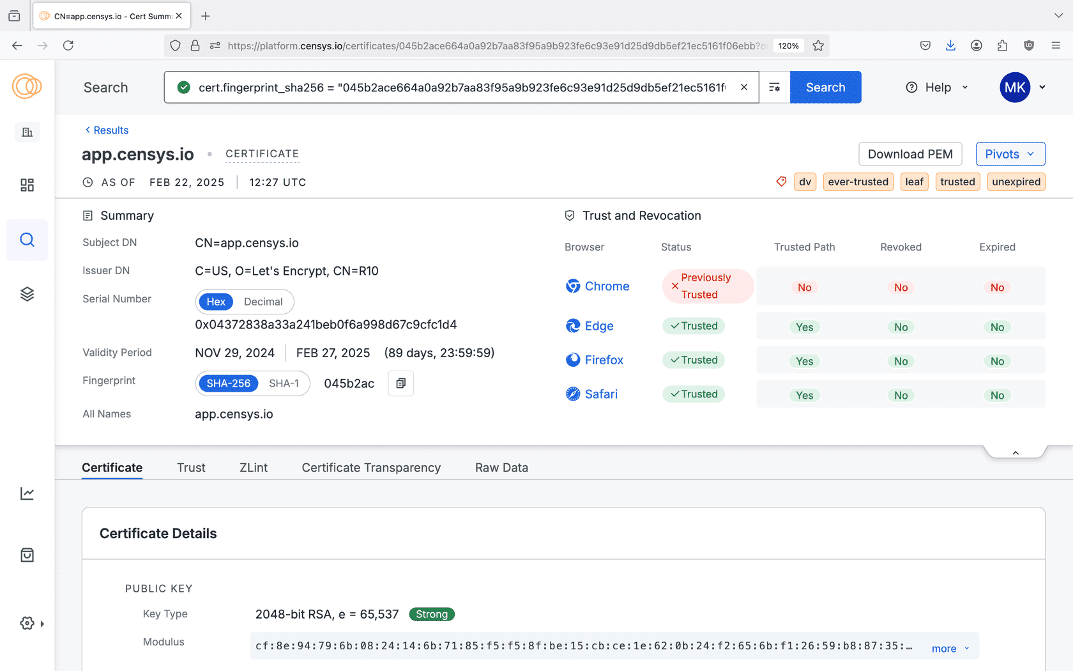Screen dimensions: 1073x671
Task: Open a new browser tab
Action: point(206,16)
